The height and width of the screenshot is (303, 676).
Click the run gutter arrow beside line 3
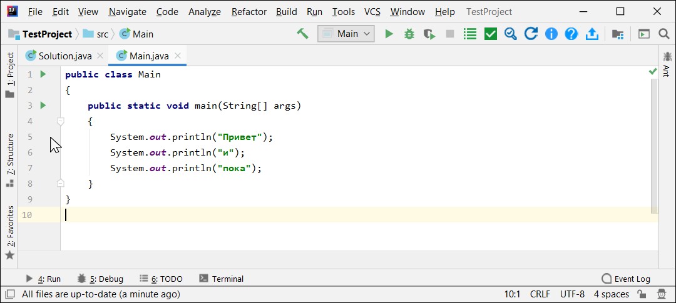tap(43, 105)
